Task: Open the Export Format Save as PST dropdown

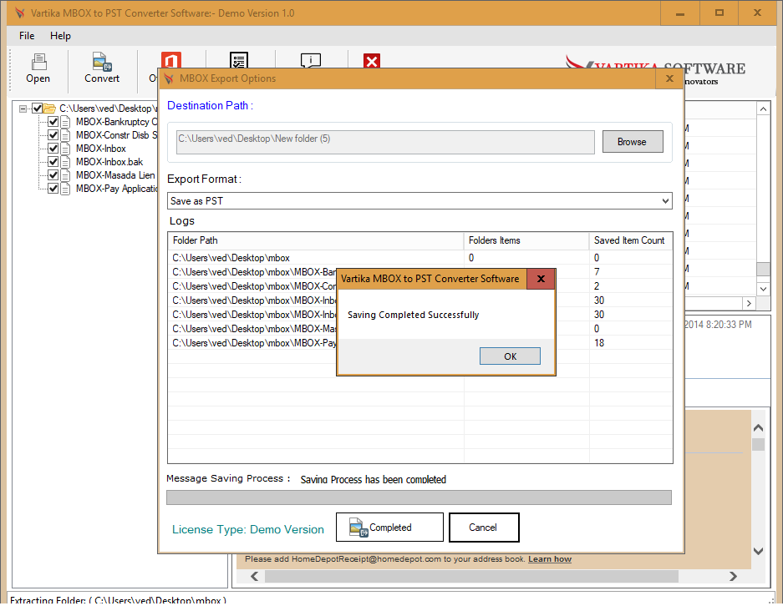Action: [x=419, y=201]
